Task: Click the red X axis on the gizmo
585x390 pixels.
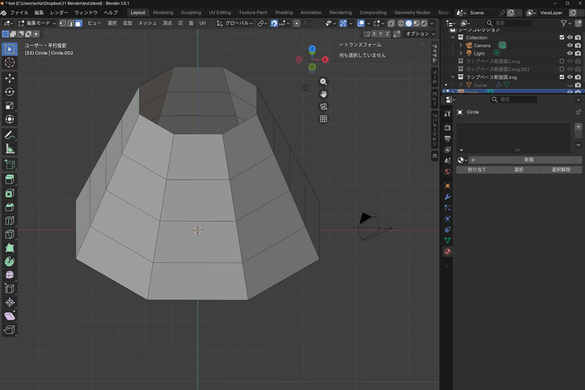Action: pos(325,59)
